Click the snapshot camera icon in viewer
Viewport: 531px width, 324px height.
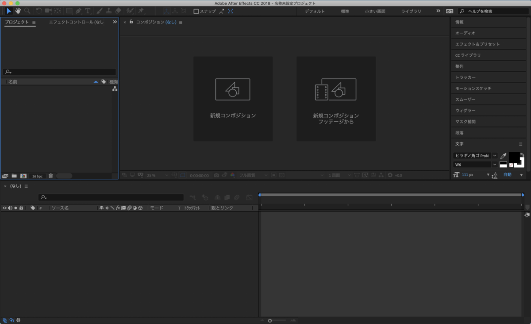216,175
